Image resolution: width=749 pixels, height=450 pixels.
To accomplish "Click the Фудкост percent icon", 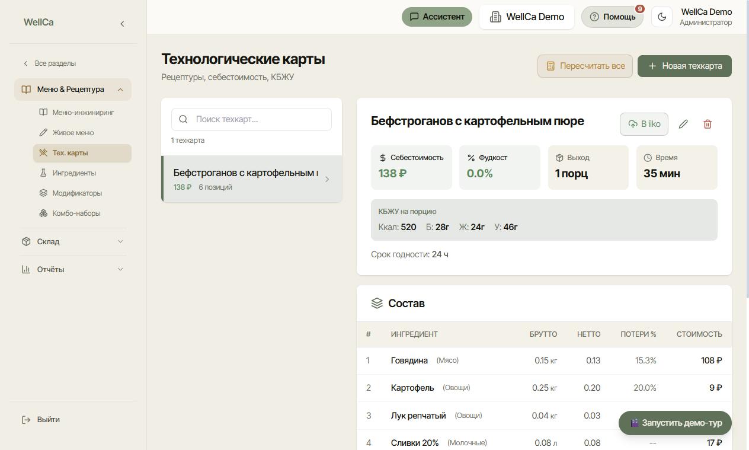I will tap(471, 158).
